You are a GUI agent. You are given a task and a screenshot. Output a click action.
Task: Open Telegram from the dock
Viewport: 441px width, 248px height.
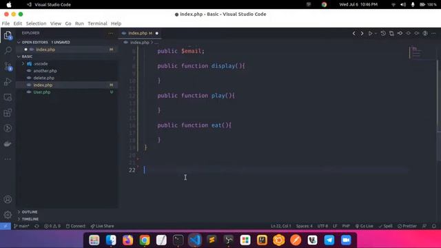[x=329, y=240]
